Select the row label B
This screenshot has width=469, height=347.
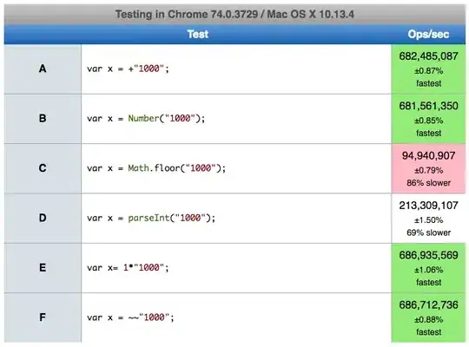click(x=43, y=118)
